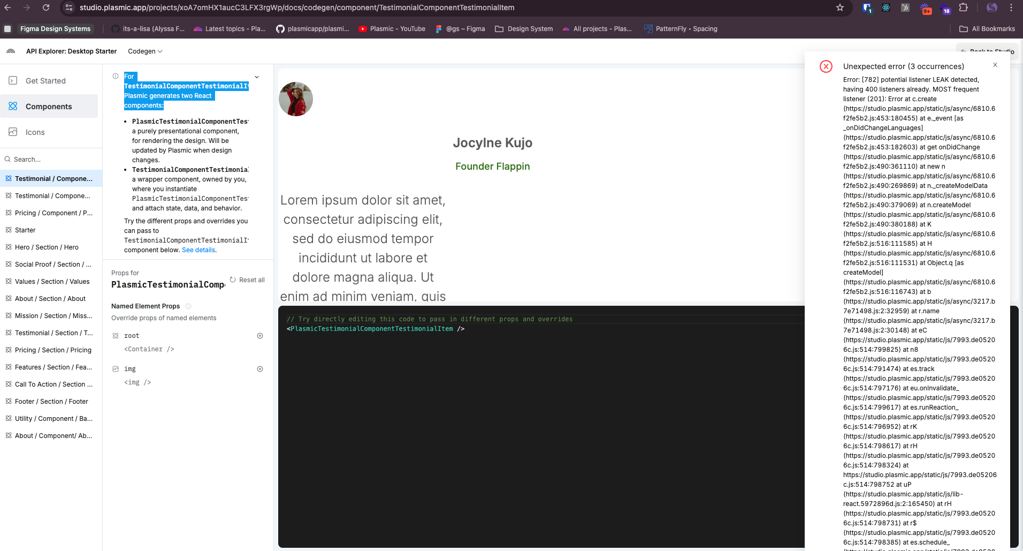Select Utility / Component item

tap(51, 419)
